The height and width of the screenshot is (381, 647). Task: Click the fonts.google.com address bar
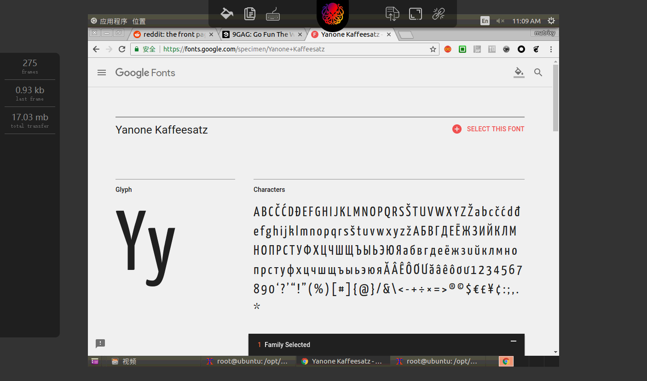(x=284, y=49)
